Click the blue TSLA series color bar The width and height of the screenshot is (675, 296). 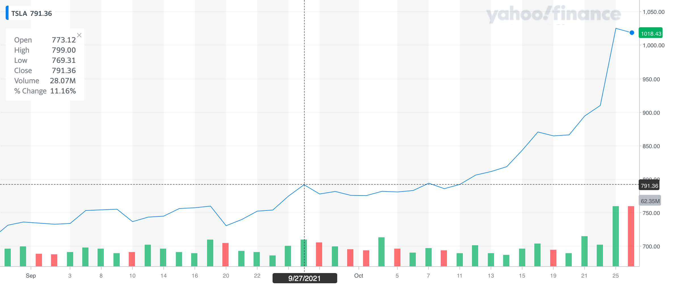point(7,13)
